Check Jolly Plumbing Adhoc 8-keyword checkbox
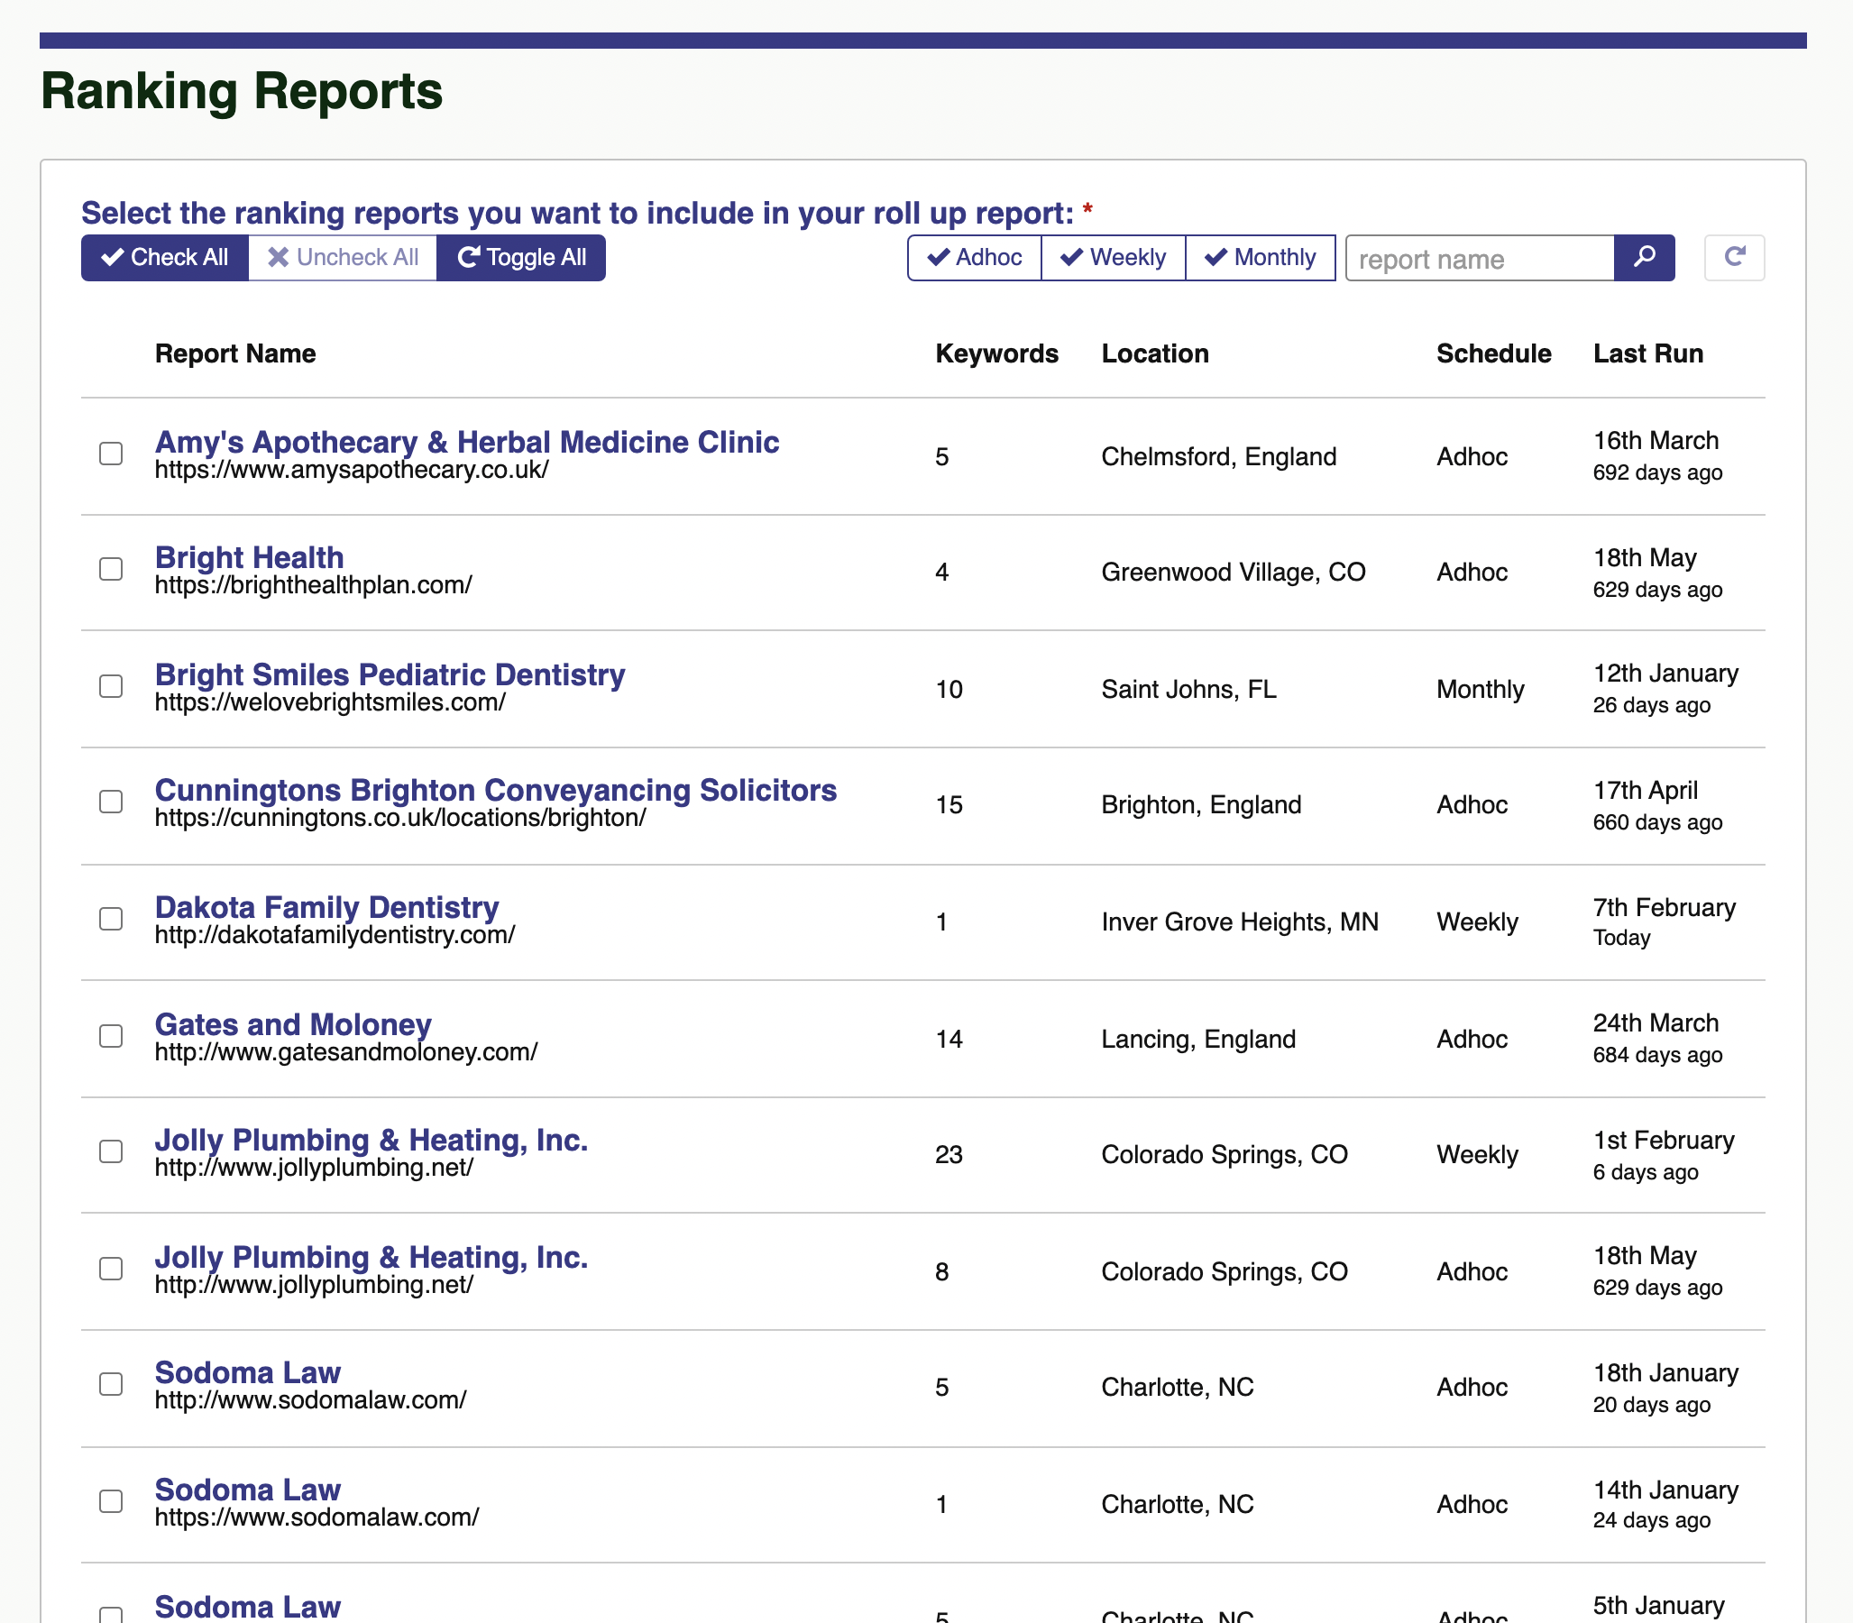Screen dimensions: 1853x1623 tap(111, 1268)
